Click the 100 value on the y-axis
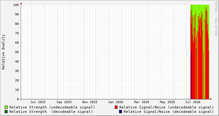Screen dimensions: 219x116 point(16,5)
